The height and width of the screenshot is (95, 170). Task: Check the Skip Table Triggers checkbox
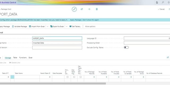point(74,77)
